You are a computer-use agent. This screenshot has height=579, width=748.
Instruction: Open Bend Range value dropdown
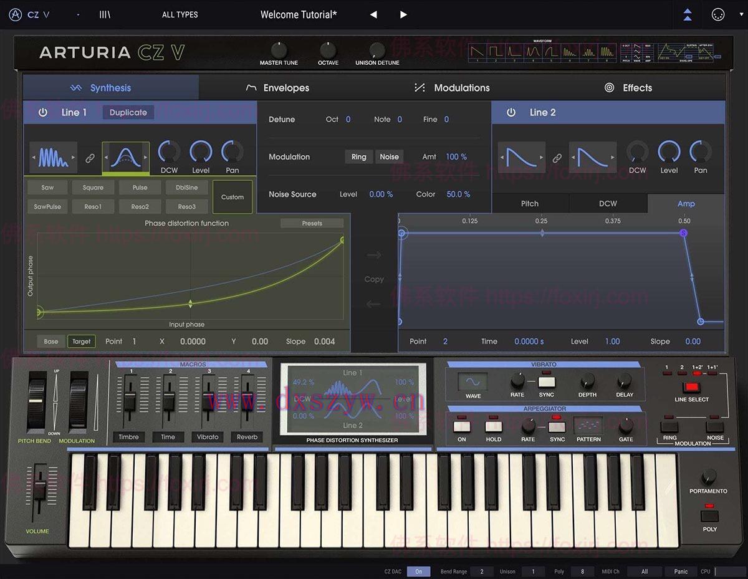click(481, 571)
